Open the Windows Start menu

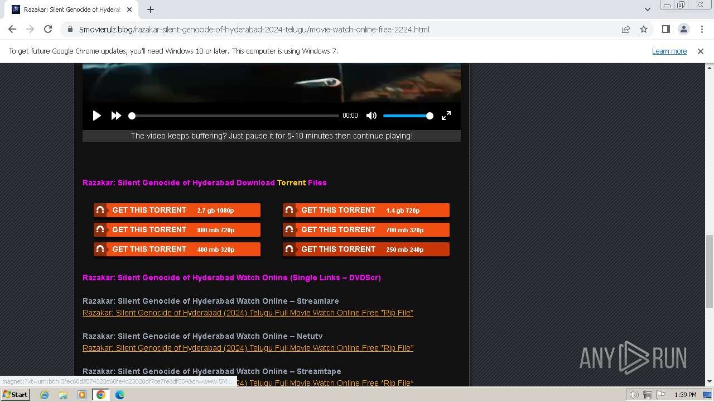[x=16, y=395]
